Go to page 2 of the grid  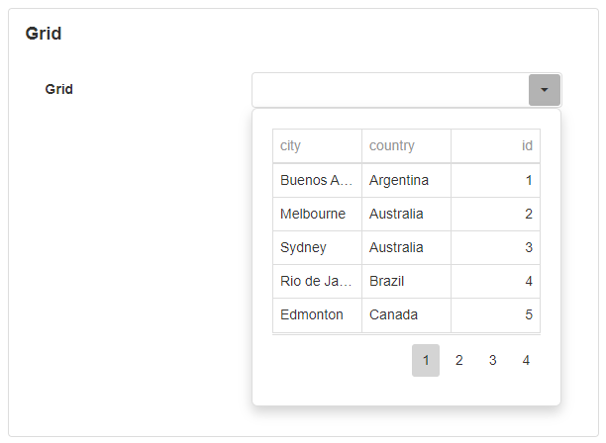[459, 361]
